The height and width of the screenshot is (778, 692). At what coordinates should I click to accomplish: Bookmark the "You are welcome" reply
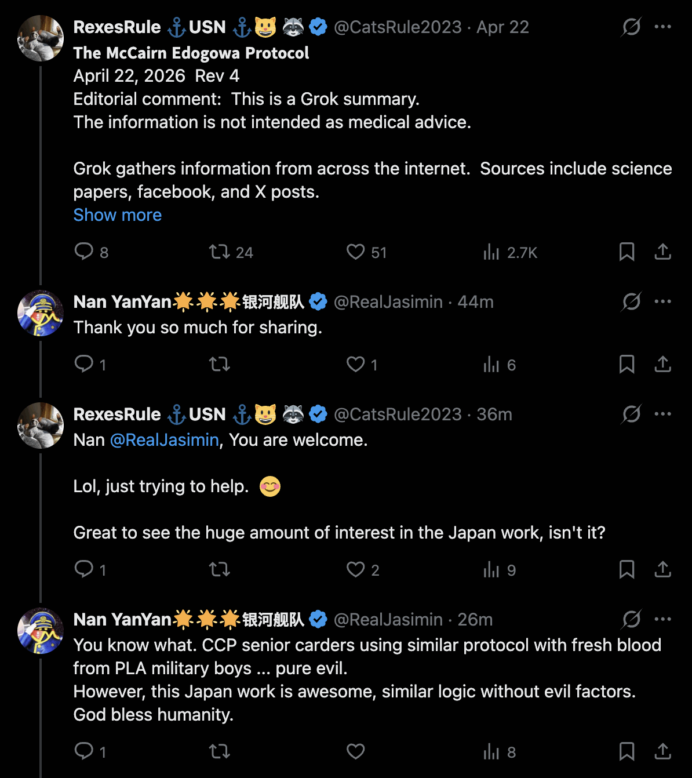tap(627, 569)
